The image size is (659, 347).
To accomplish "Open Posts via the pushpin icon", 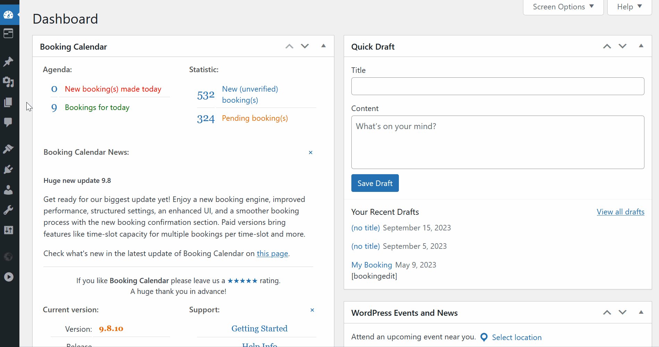I will click(8, 62).
